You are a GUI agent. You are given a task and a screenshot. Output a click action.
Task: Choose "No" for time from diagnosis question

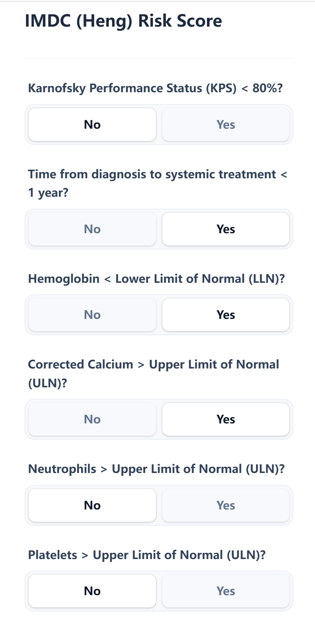(92, 229)
